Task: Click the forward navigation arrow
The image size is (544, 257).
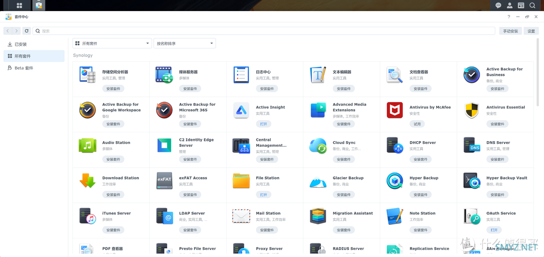Action: click(16, 31)
